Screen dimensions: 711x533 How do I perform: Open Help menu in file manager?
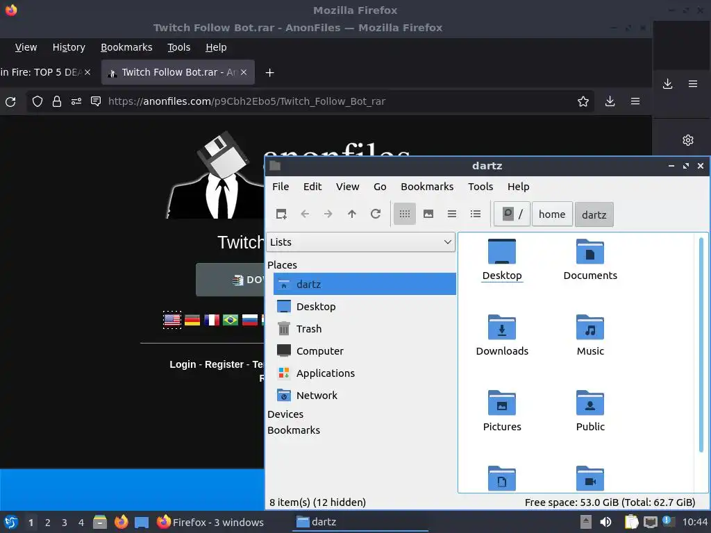point(518,187)
